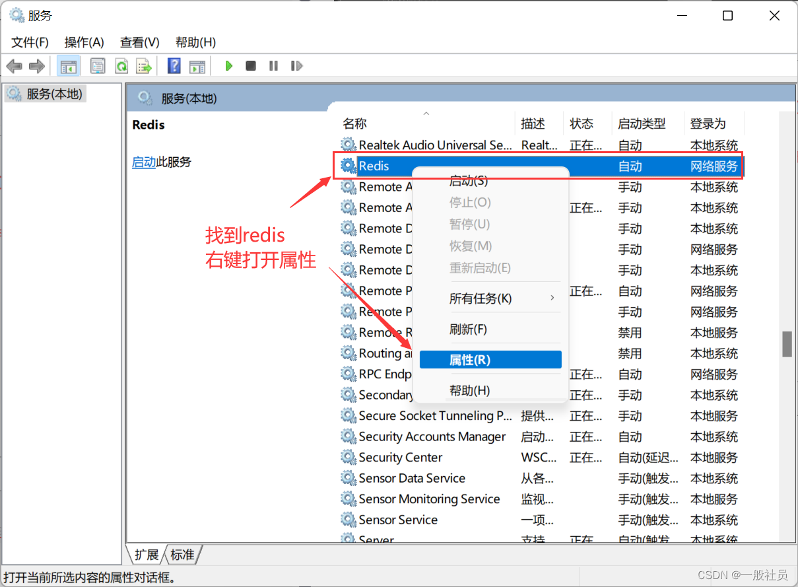This screenshot has height=587, width=798.
Task: Choose 帮助(H) in the context menu
Action: [490, 390]
